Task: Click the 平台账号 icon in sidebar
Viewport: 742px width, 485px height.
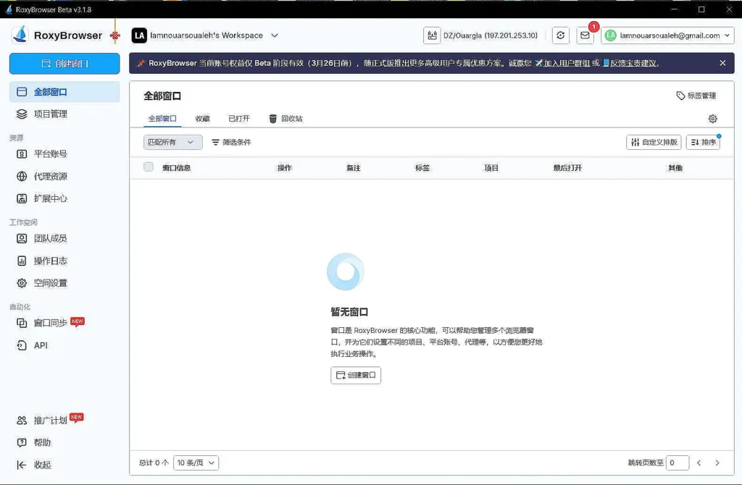Action: 22,153
